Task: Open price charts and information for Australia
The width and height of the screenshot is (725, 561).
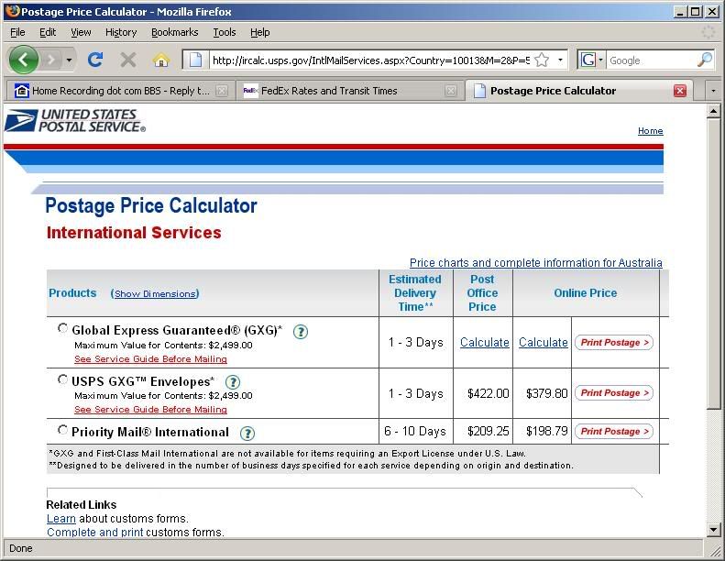Action: [536, 263]
